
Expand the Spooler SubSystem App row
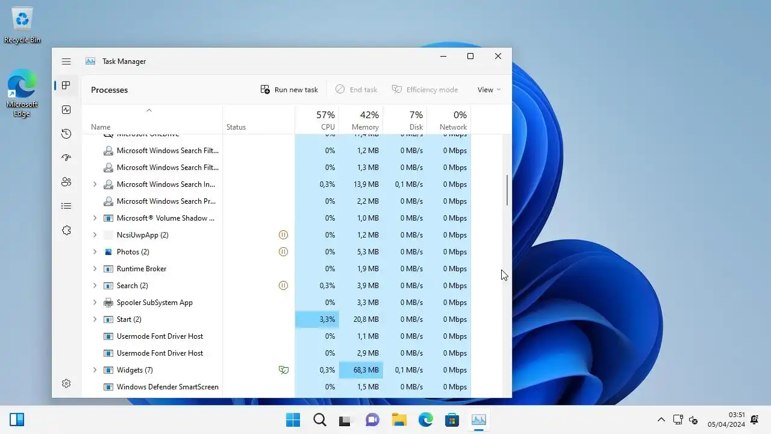[95, 303]
